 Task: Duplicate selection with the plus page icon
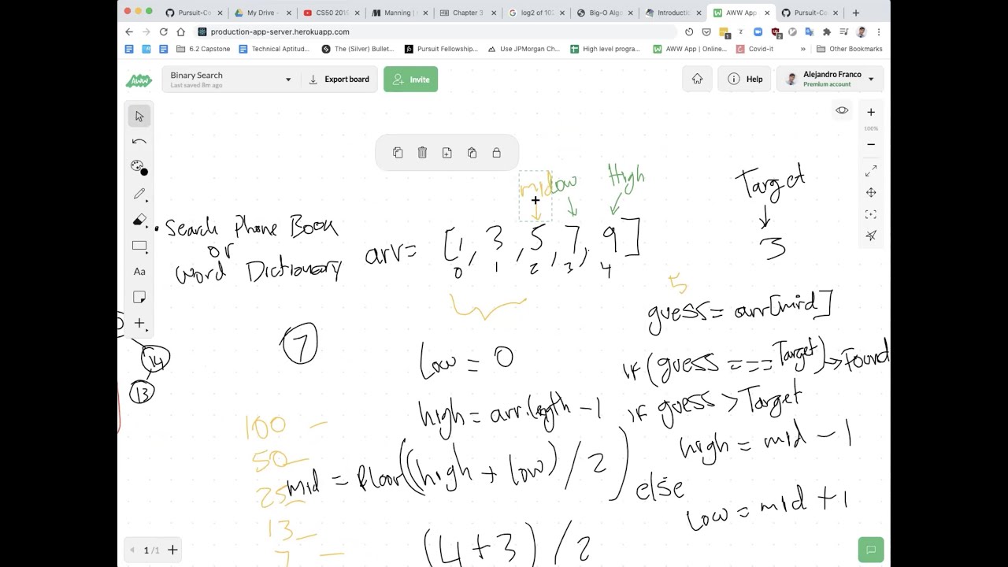click(447, 153)
